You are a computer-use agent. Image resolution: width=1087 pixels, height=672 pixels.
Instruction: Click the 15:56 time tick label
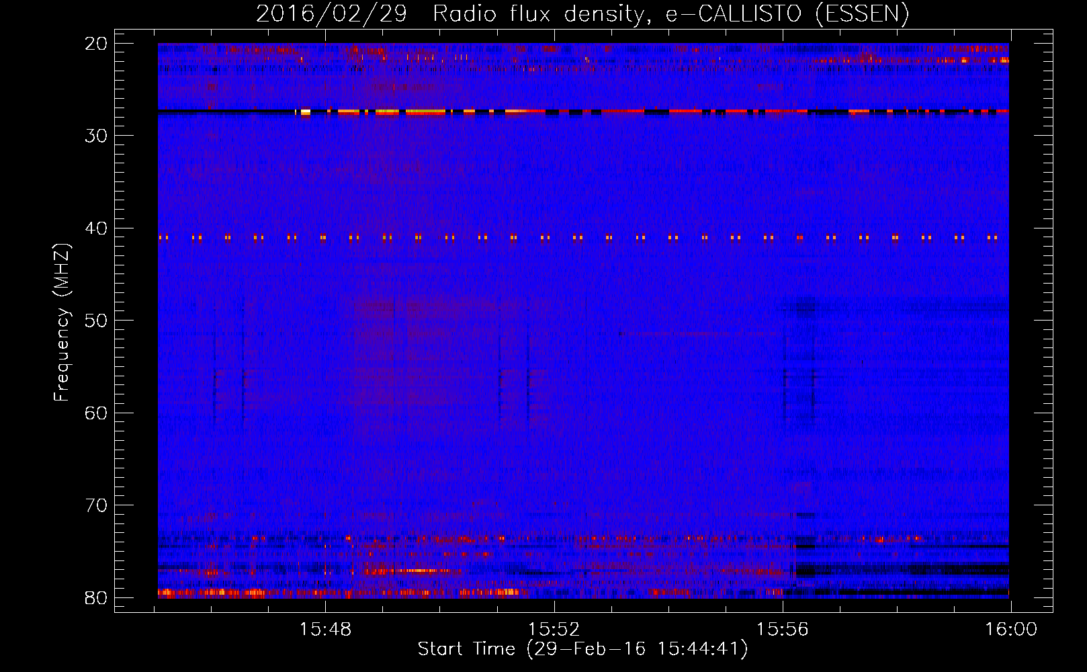pos(783,630)
